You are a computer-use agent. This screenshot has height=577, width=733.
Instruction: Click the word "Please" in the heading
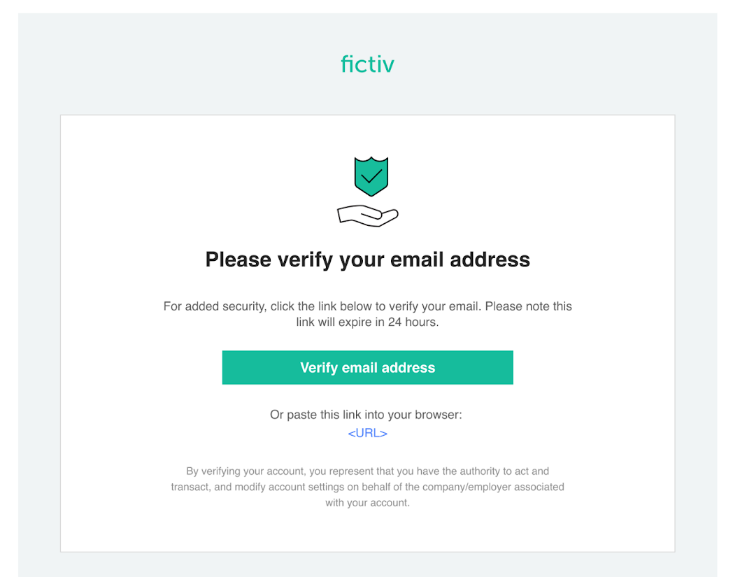coord(238,260)
